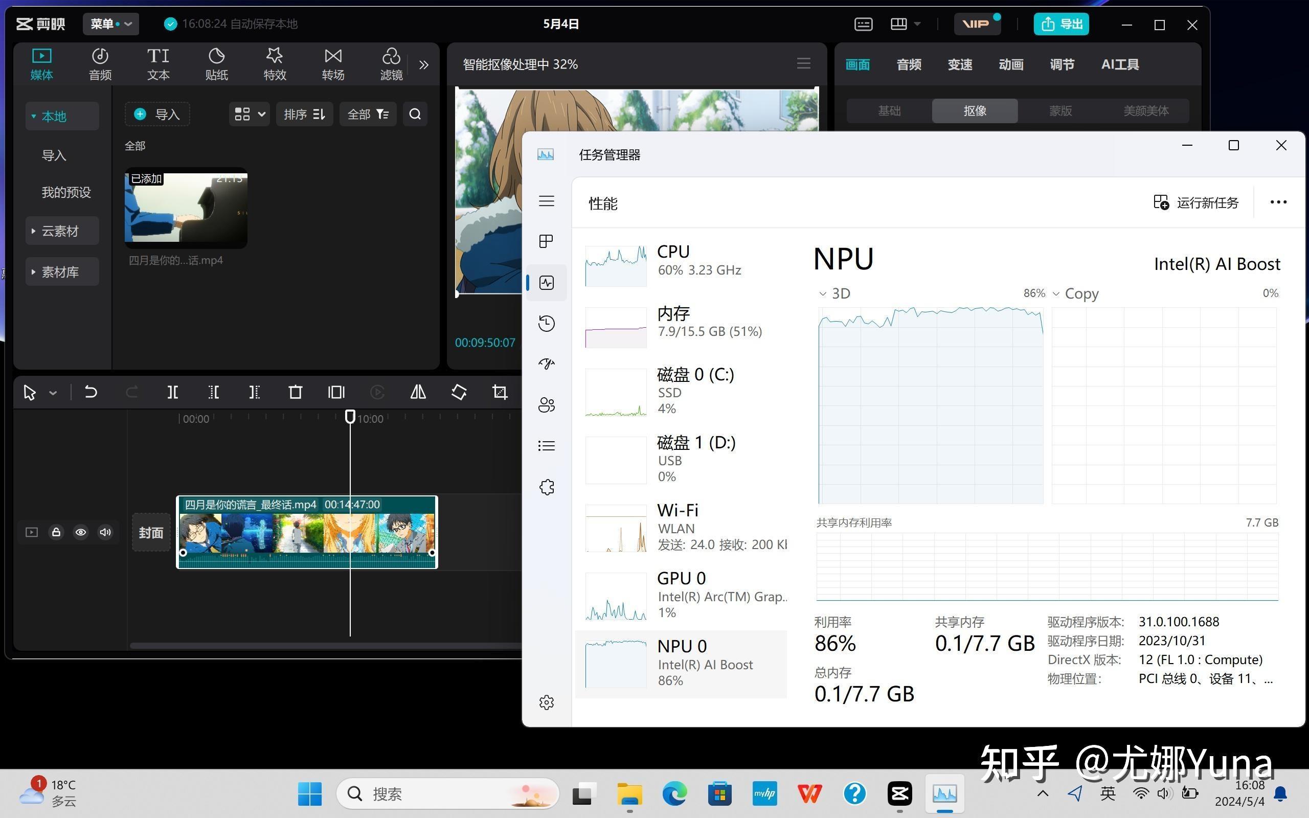The image size is (1309, 818).
Task: Click the undo icon in timeline toolbar
Action: click(91, 392)
